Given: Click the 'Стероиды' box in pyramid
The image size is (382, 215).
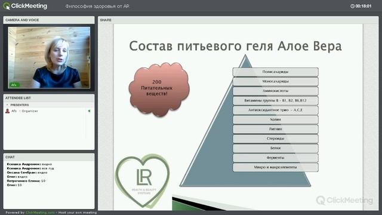Looking at the screenshot, I should 276,139.
